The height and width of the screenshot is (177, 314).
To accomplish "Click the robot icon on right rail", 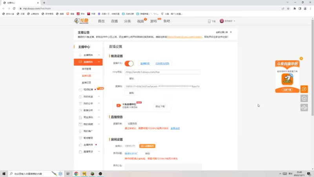I will 304,108.
